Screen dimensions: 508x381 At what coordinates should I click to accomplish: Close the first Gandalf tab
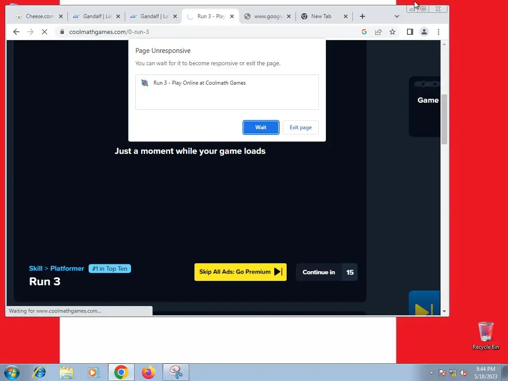118,16
